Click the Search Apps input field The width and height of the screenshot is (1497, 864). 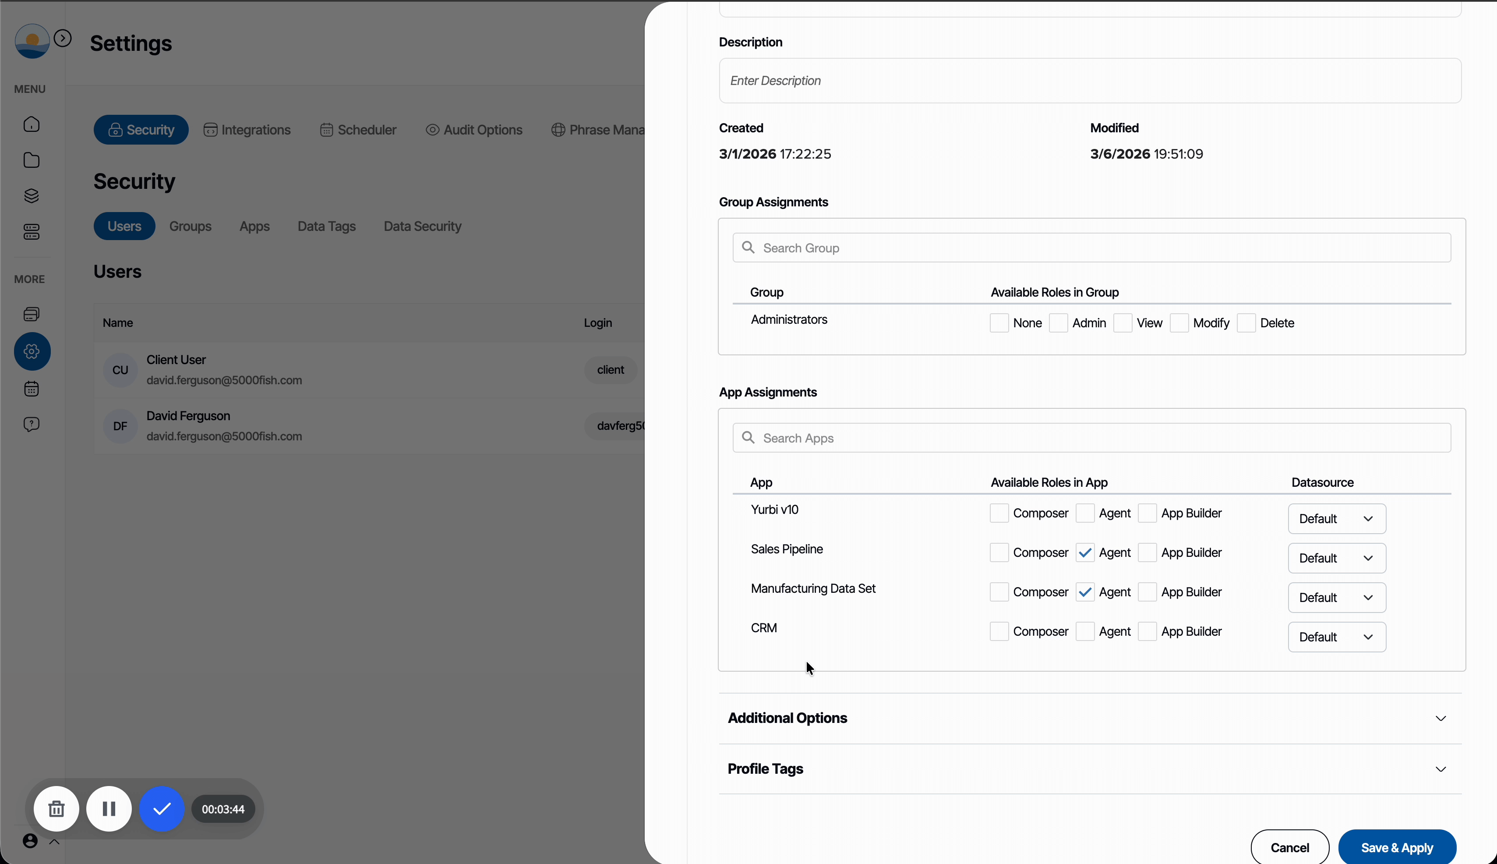click(1092, 437)
